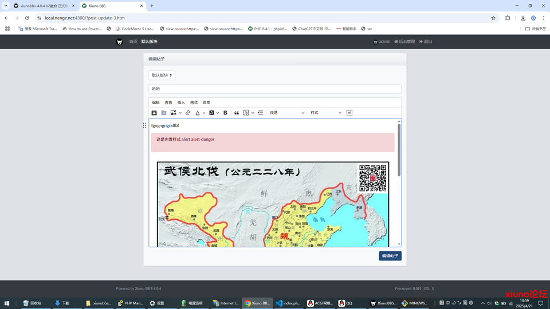Open the 插入 editor menu
This screenshot has width=550, height=309.
[x=181, y=102]
